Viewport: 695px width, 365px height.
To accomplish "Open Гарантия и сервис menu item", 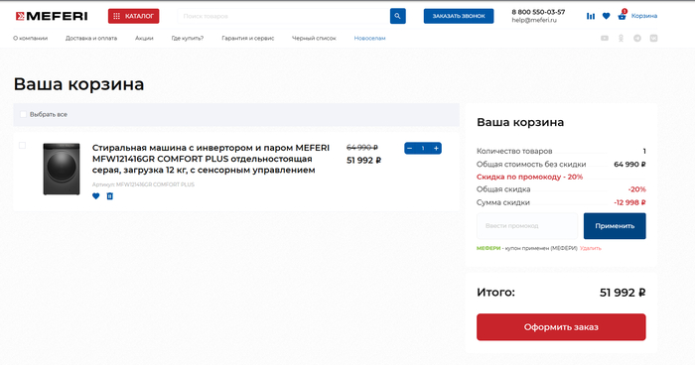I will (248, 38).
